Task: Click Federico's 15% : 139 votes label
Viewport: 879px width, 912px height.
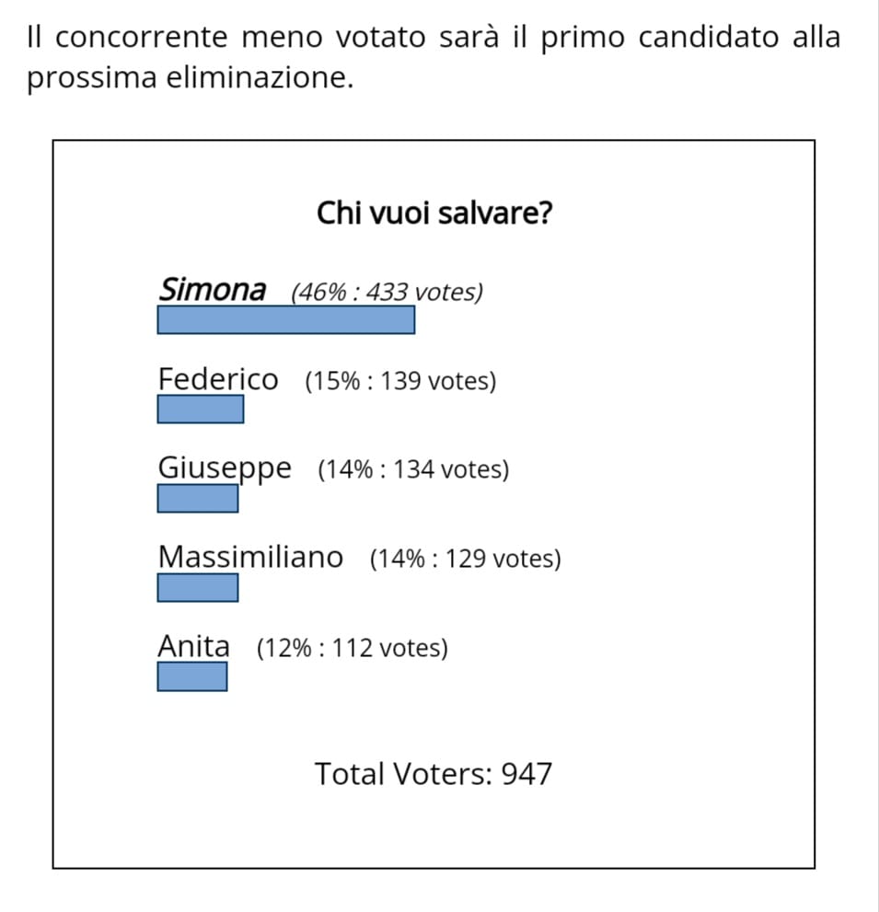Action: pyautogui.click(x=400, y=382)
